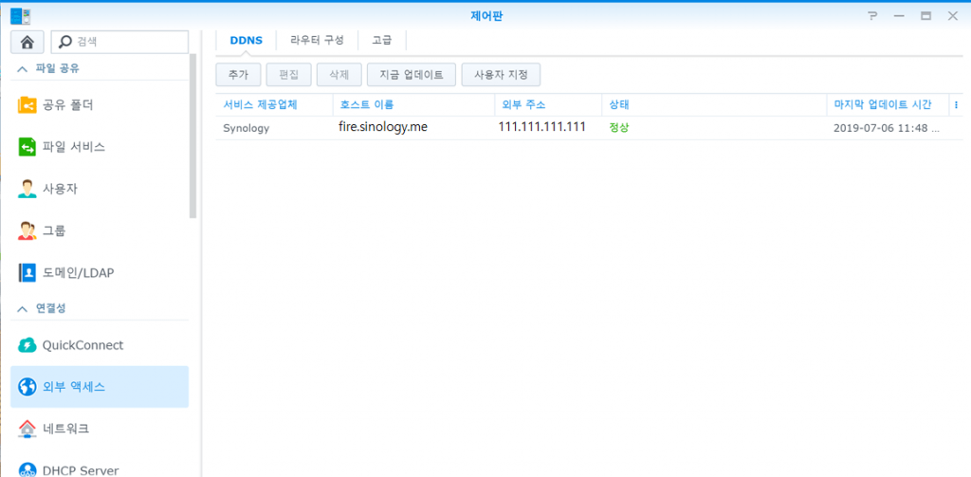Click the Control Panel app icon in title bar
Viewport: 971px width, 477px height.
(21, 16)
